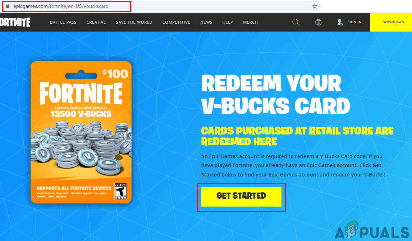Click the GET STARTED button
412x241 pixels.
(241, 196)
